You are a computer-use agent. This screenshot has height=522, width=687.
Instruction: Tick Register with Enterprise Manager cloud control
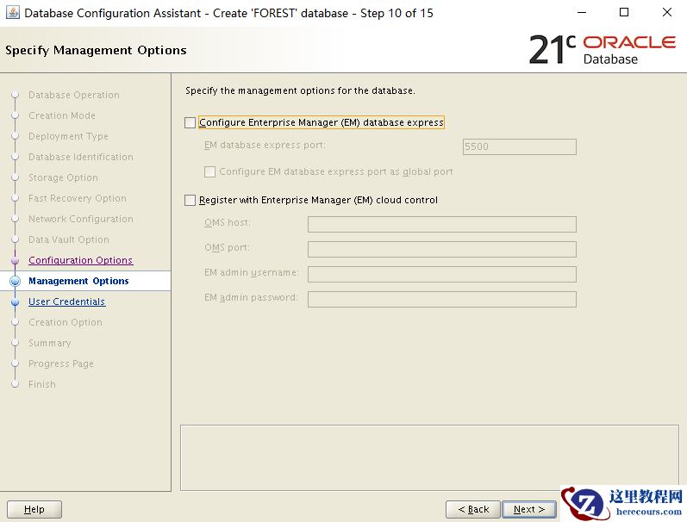click(190, 200)
